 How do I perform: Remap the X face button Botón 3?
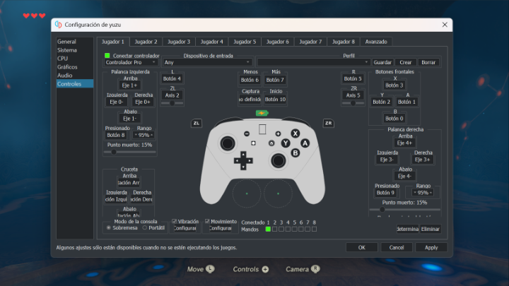[x=394, y=85]
